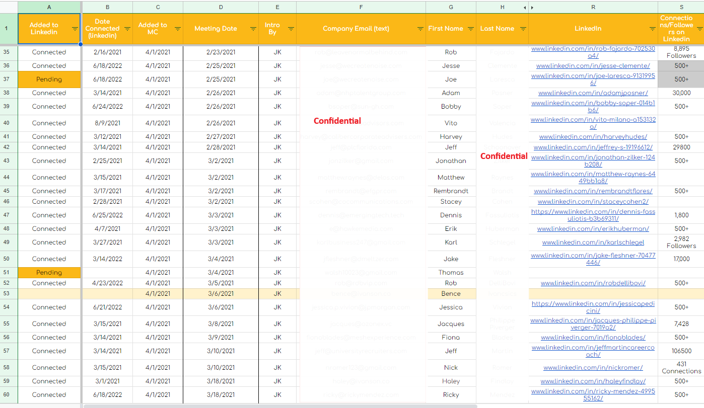Click right arrow to unhide columns before R
This screenshot has height=408, width=704.
pos(532,7)
